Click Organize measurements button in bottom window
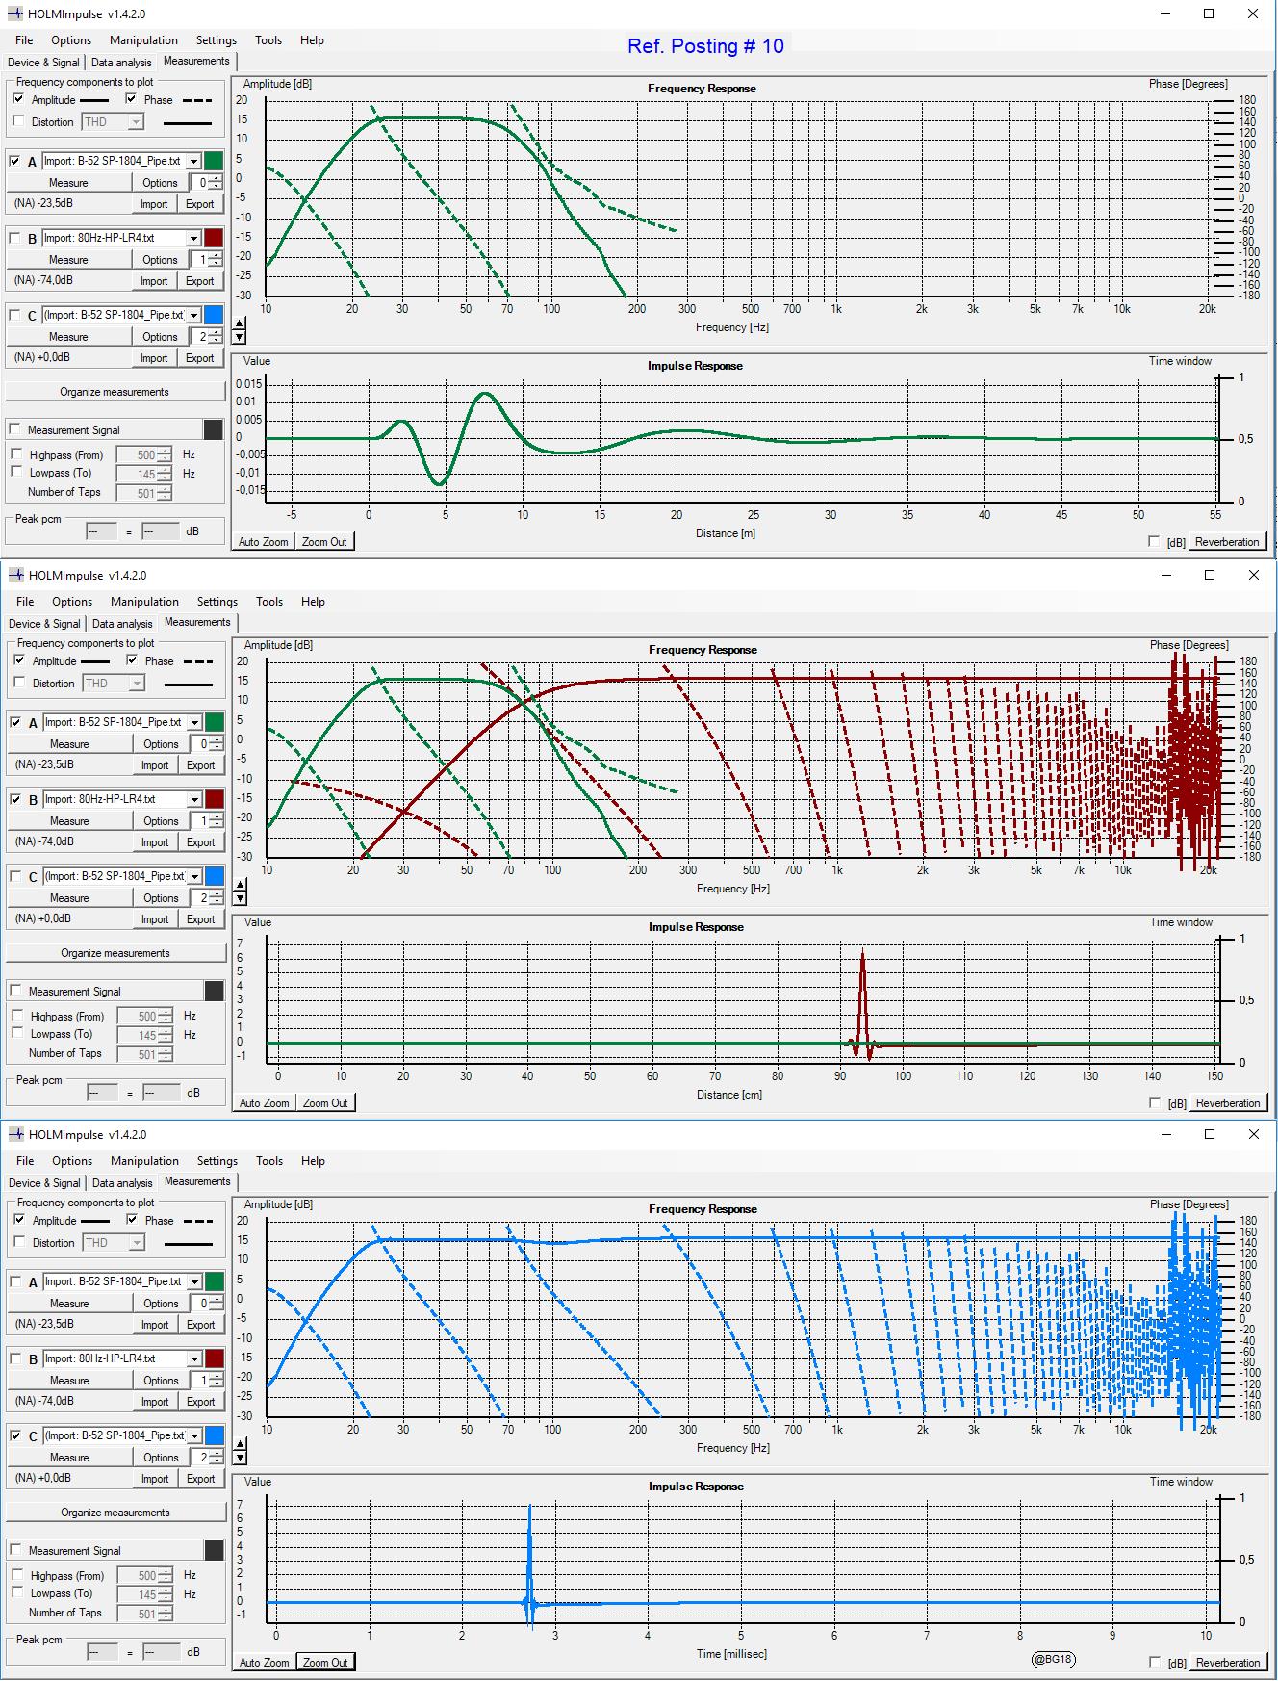The height and width of the screenshot is (1681, 1278). (115, 1513)
